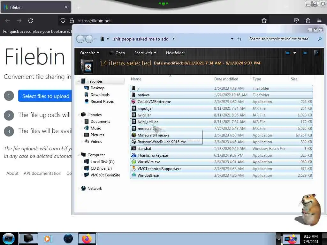Image resolution: width=327 pixels, height=245 pixels.
Task: Click the RansomWareBuilder2015.exe icon
Action: [134, 142]
